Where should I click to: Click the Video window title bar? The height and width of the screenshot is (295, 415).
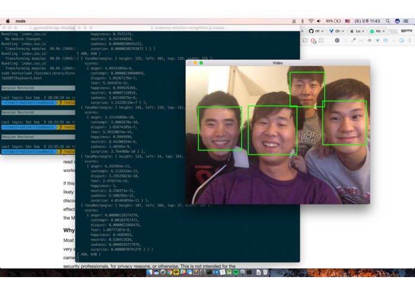(278, 63)
